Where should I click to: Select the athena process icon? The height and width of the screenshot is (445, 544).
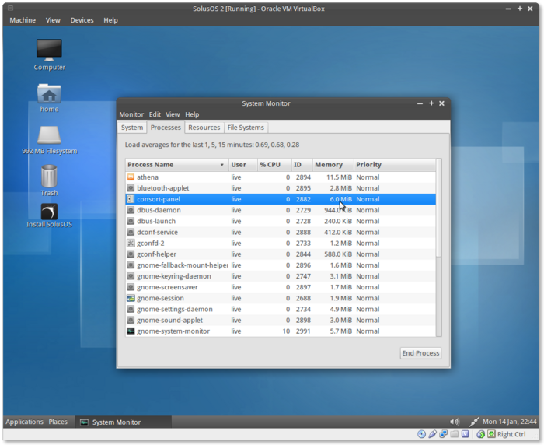coord(131,177)
